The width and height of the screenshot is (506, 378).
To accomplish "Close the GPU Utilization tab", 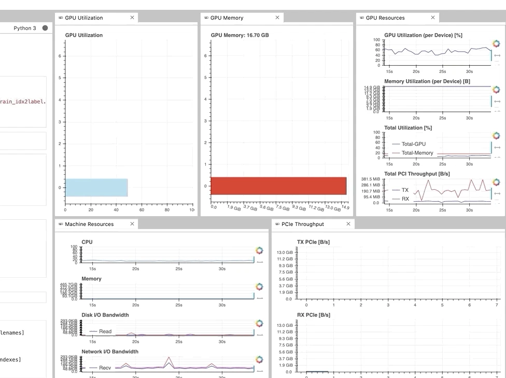I will [132, 18].
